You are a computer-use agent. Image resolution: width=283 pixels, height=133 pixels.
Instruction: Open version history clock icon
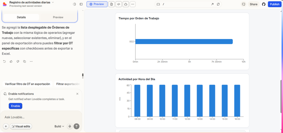click(74, 4)
